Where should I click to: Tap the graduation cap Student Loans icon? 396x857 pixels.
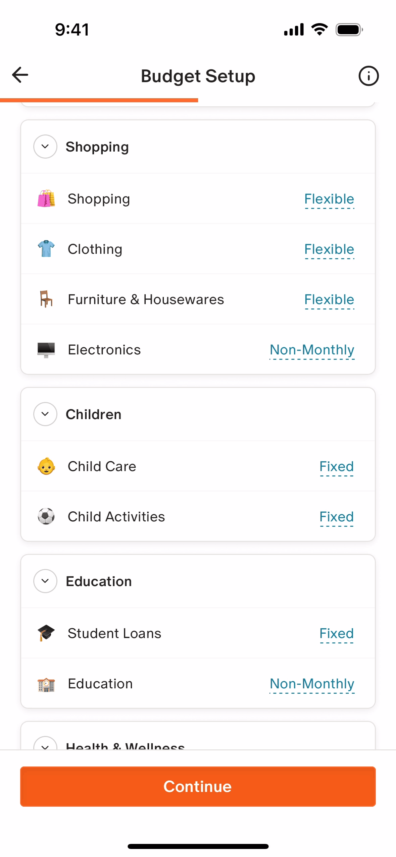(46, 633)
